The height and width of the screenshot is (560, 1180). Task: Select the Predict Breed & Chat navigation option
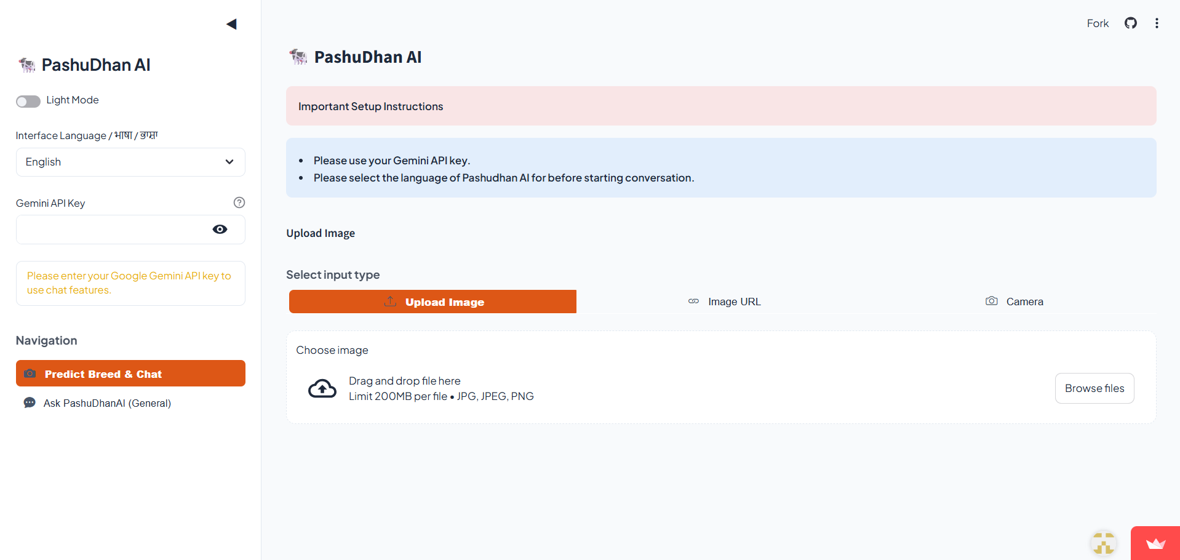click(130, 374)
